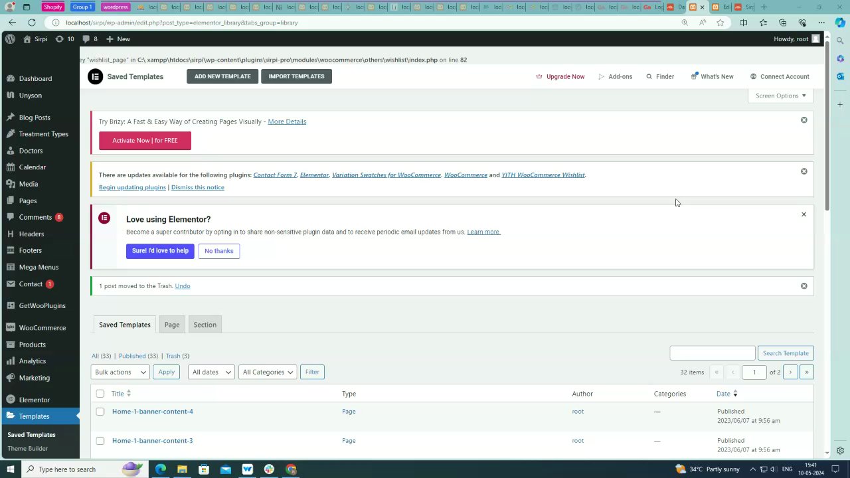Open WooCommerce sidebar menu
This screenshot has width=850, height=478.
point(42,328)
